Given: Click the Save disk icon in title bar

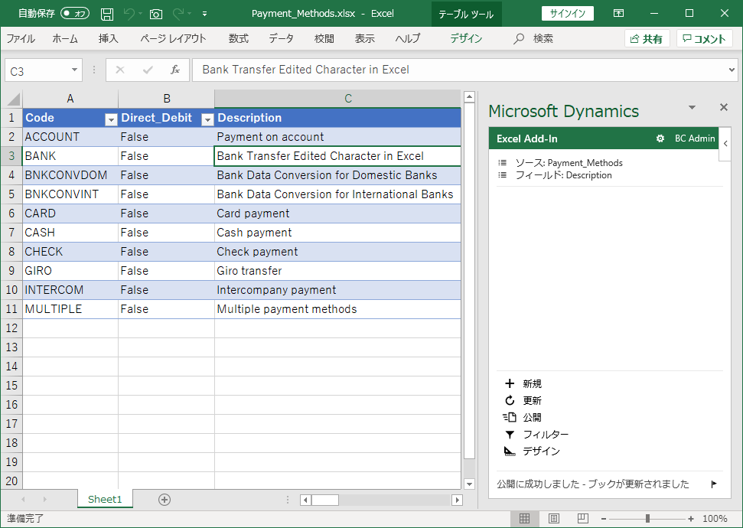Looking at the screenshot, I should [x=107, y=14].
